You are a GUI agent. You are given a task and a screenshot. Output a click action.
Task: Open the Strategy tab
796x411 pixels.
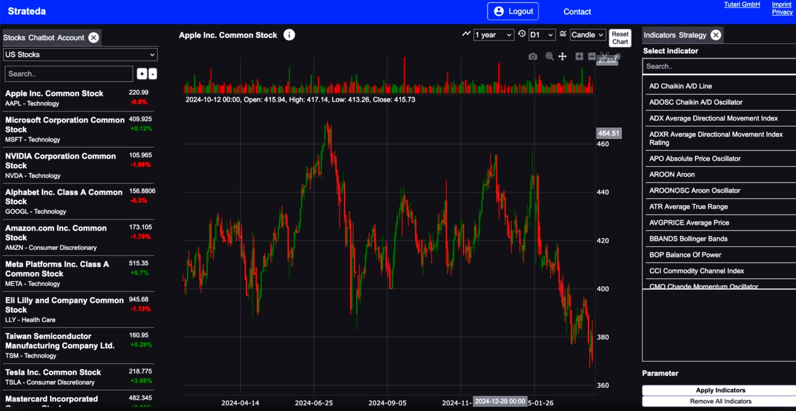coord(692,35)
